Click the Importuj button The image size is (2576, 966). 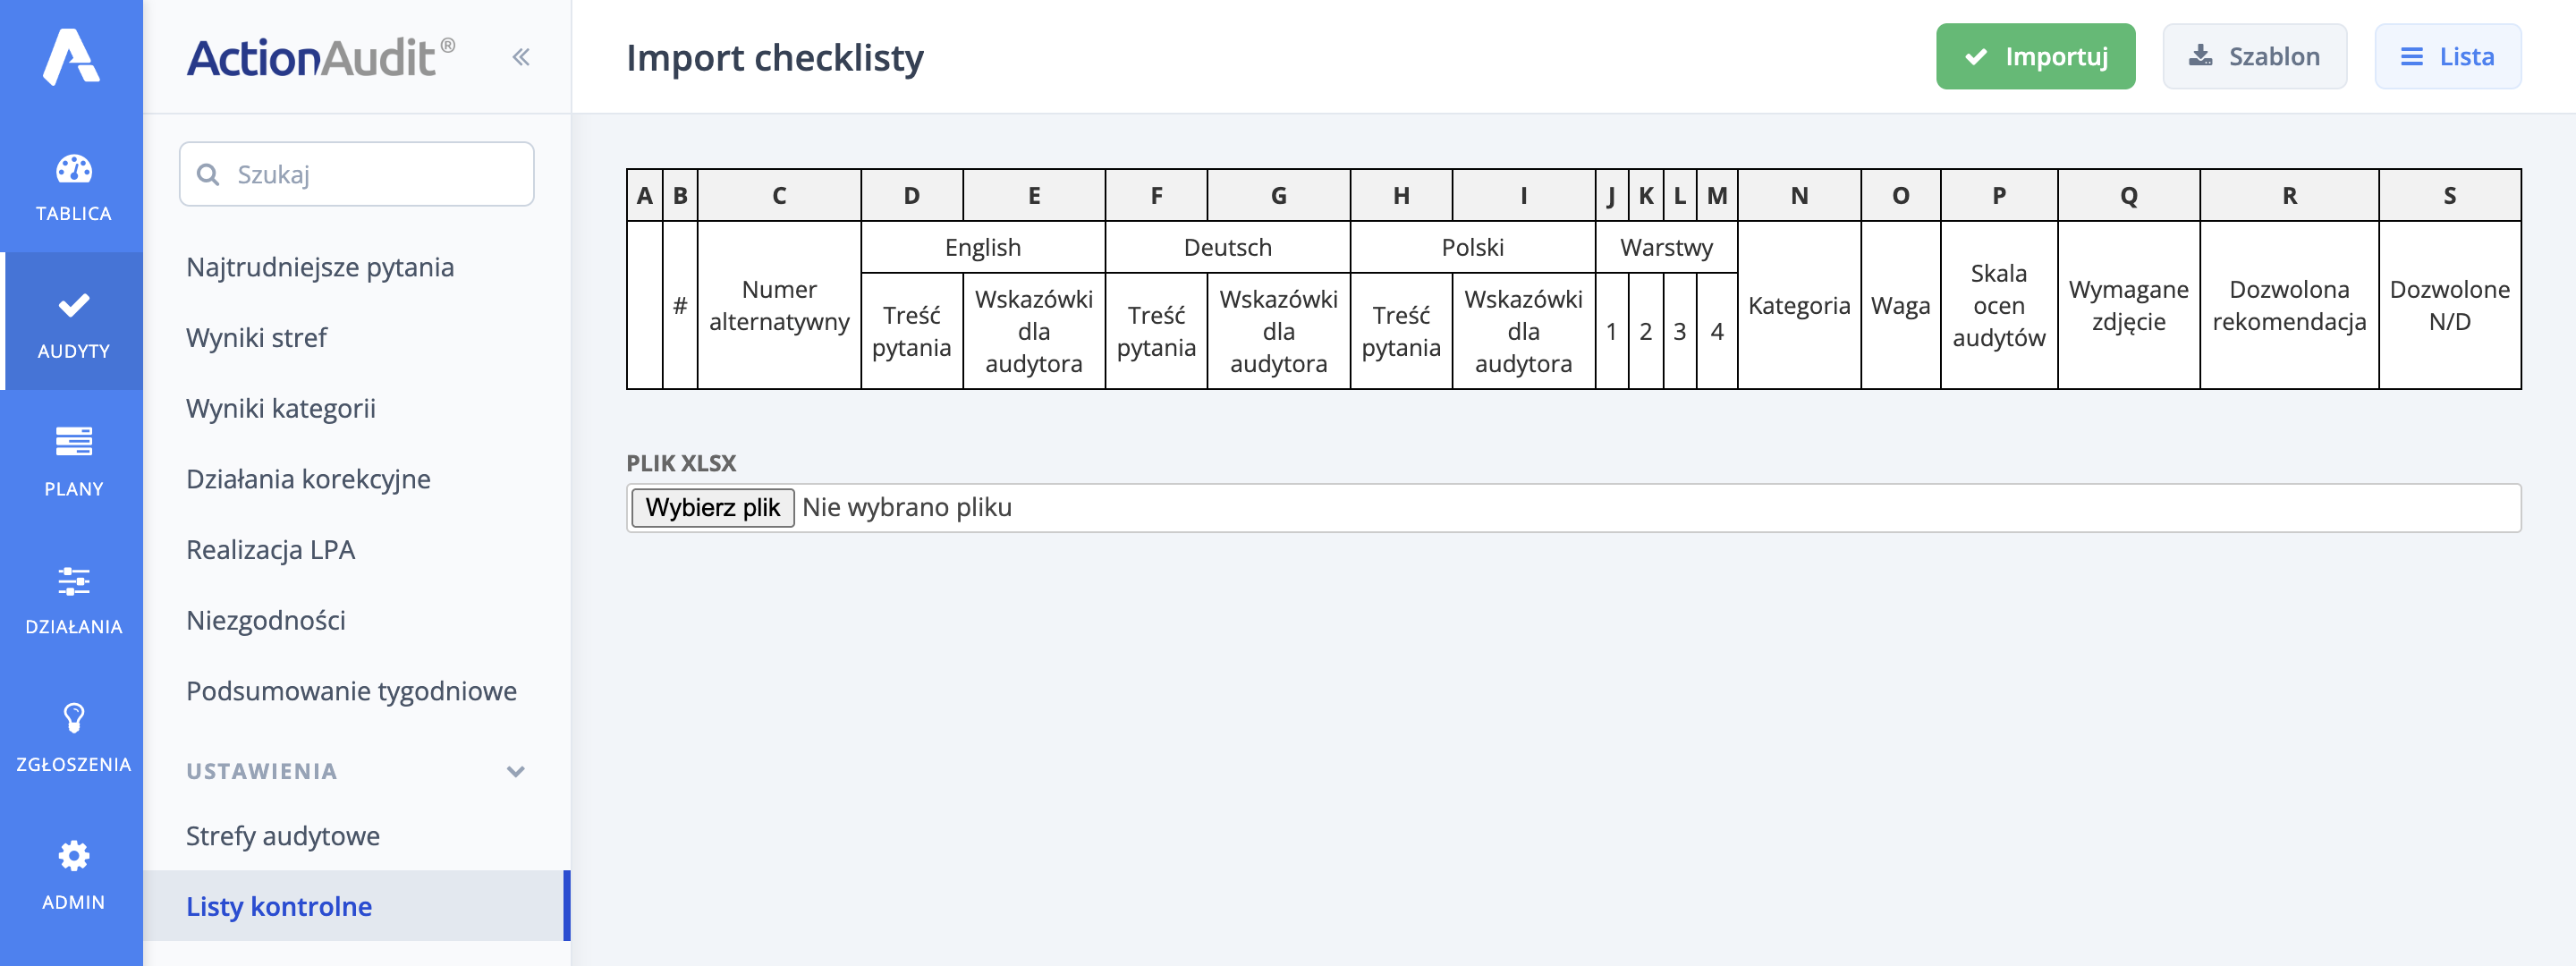coord(2035,57)
